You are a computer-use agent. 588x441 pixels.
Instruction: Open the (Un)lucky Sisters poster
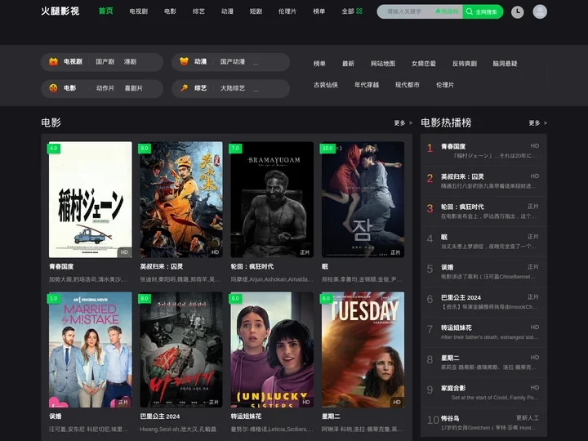pos(272,350)
